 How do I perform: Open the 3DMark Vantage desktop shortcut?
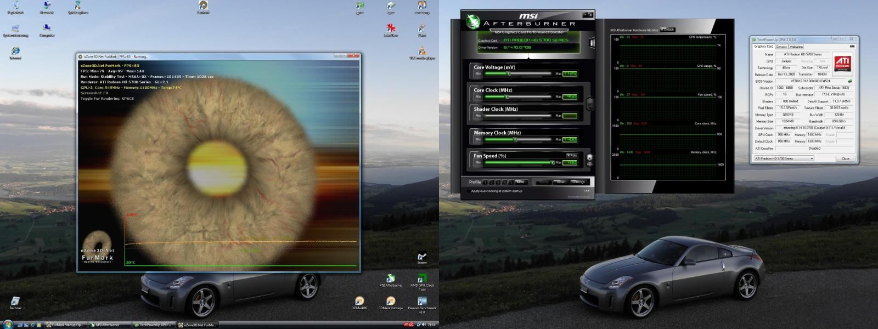[x=391, y=303]
